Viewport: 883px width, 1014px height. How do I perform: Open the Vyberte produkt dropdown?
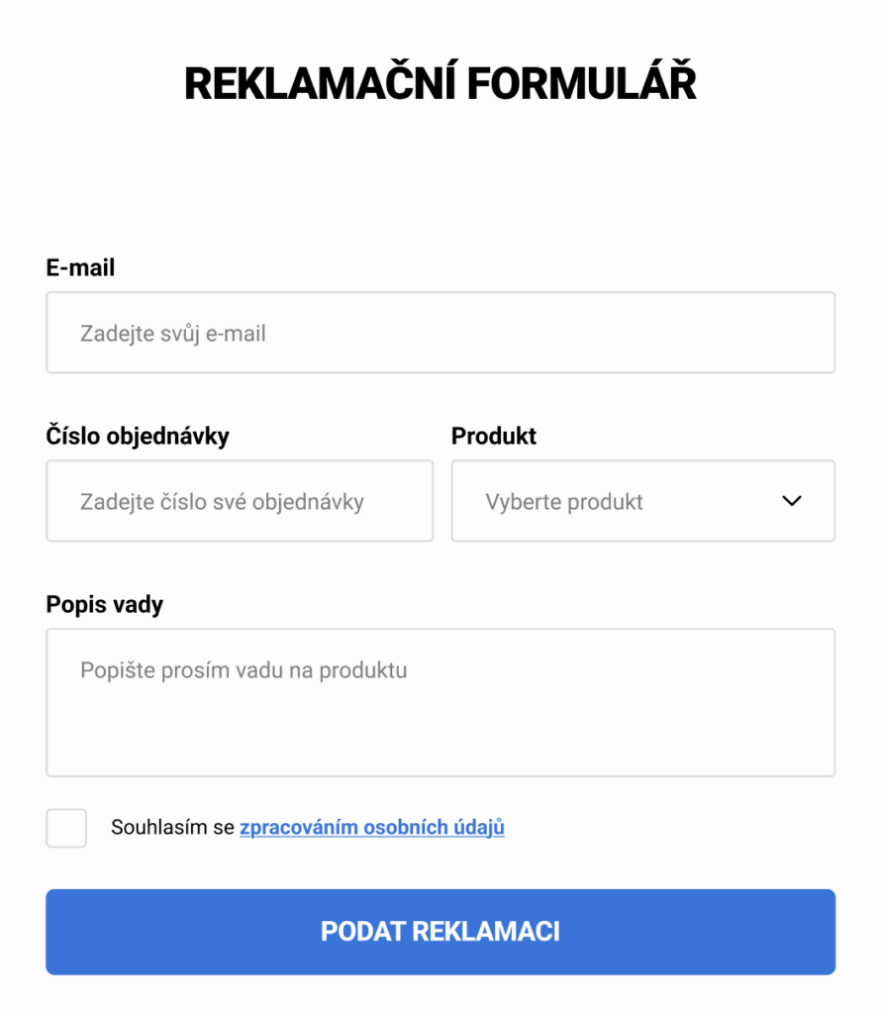coord(643,501)
